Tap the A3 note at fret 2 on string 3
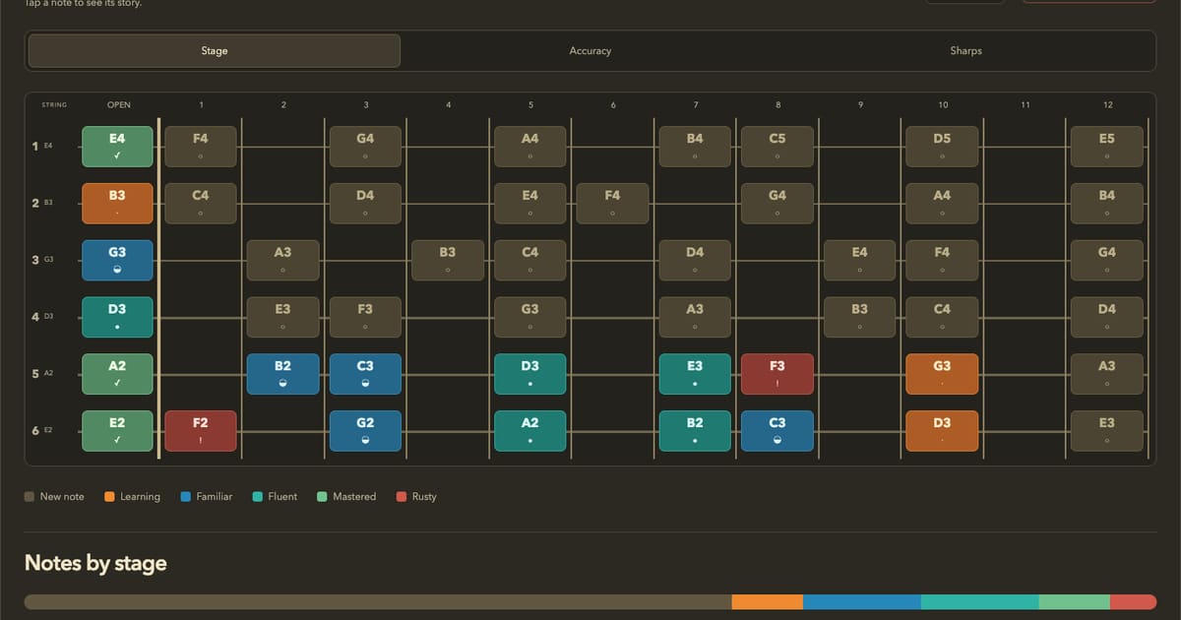Screen dimensions: 1181x620 click(x=283, y=261)
